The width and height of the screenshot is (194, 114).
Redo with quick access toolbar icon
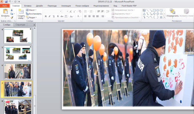tap(15, 2)
